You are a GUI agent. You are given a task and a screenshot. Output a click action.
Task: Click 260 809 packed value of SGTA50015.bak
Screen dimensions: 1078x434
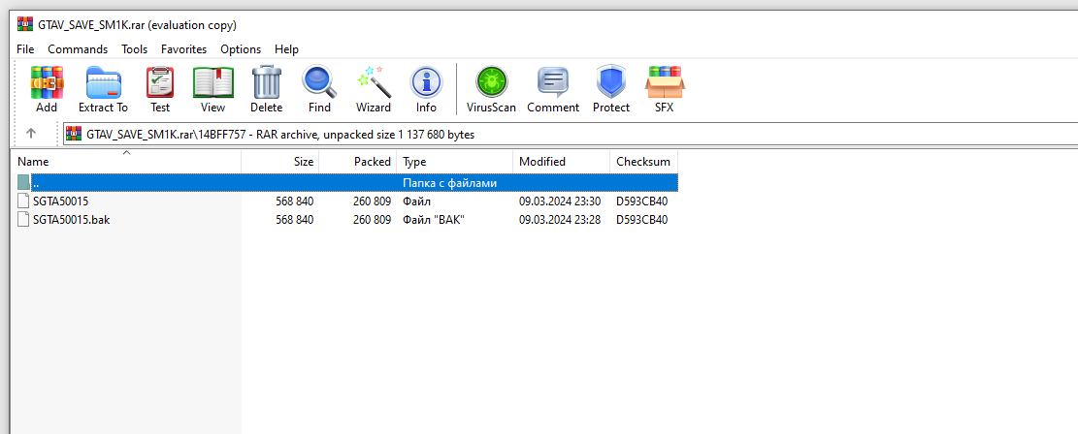coord(372,220)
